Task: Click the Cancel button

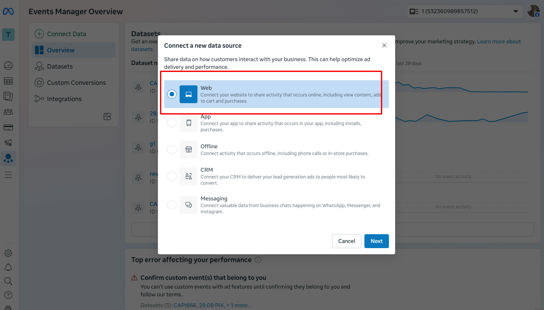Action: [347, 241]
